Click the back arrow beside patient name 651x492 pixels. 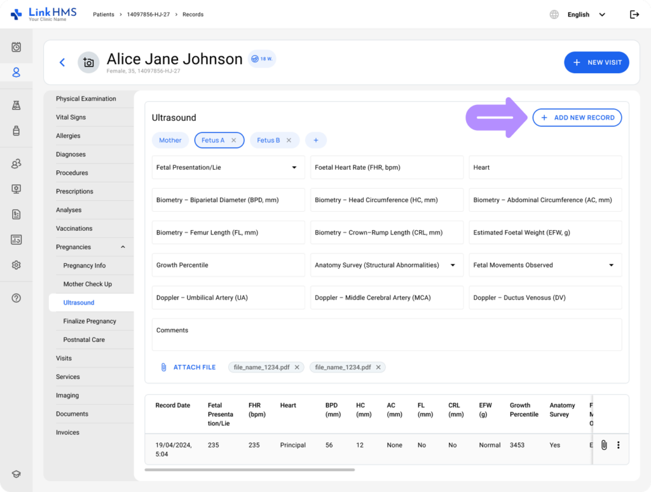pyautogui.click(x=62, y=62)
